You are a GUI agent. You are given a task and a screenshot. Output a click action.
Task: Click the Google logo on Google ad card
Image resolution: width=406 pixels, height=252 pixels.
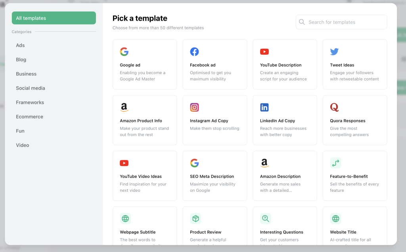pos(124,52)
